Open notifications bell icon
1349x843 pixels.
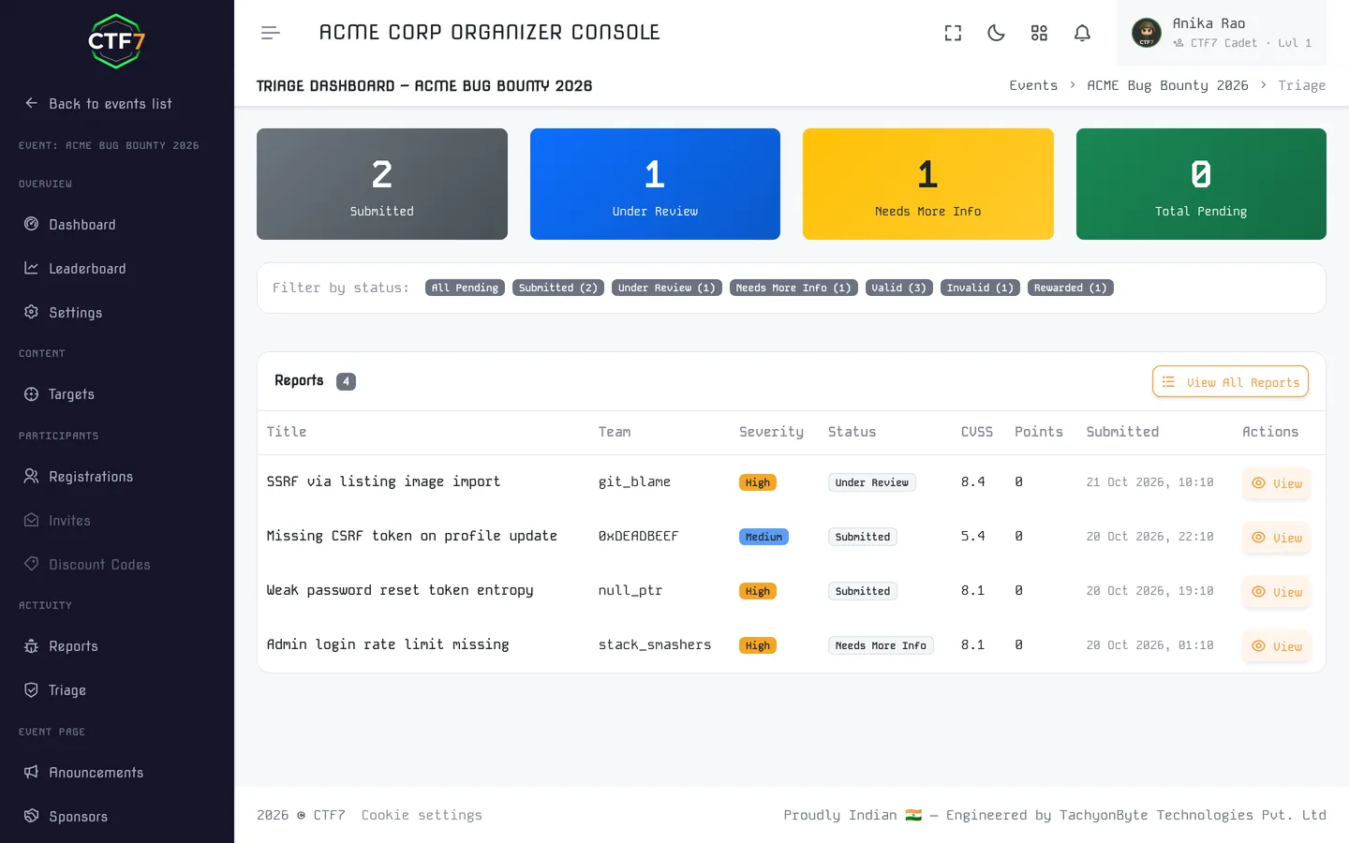click(x=1082, y=33)
